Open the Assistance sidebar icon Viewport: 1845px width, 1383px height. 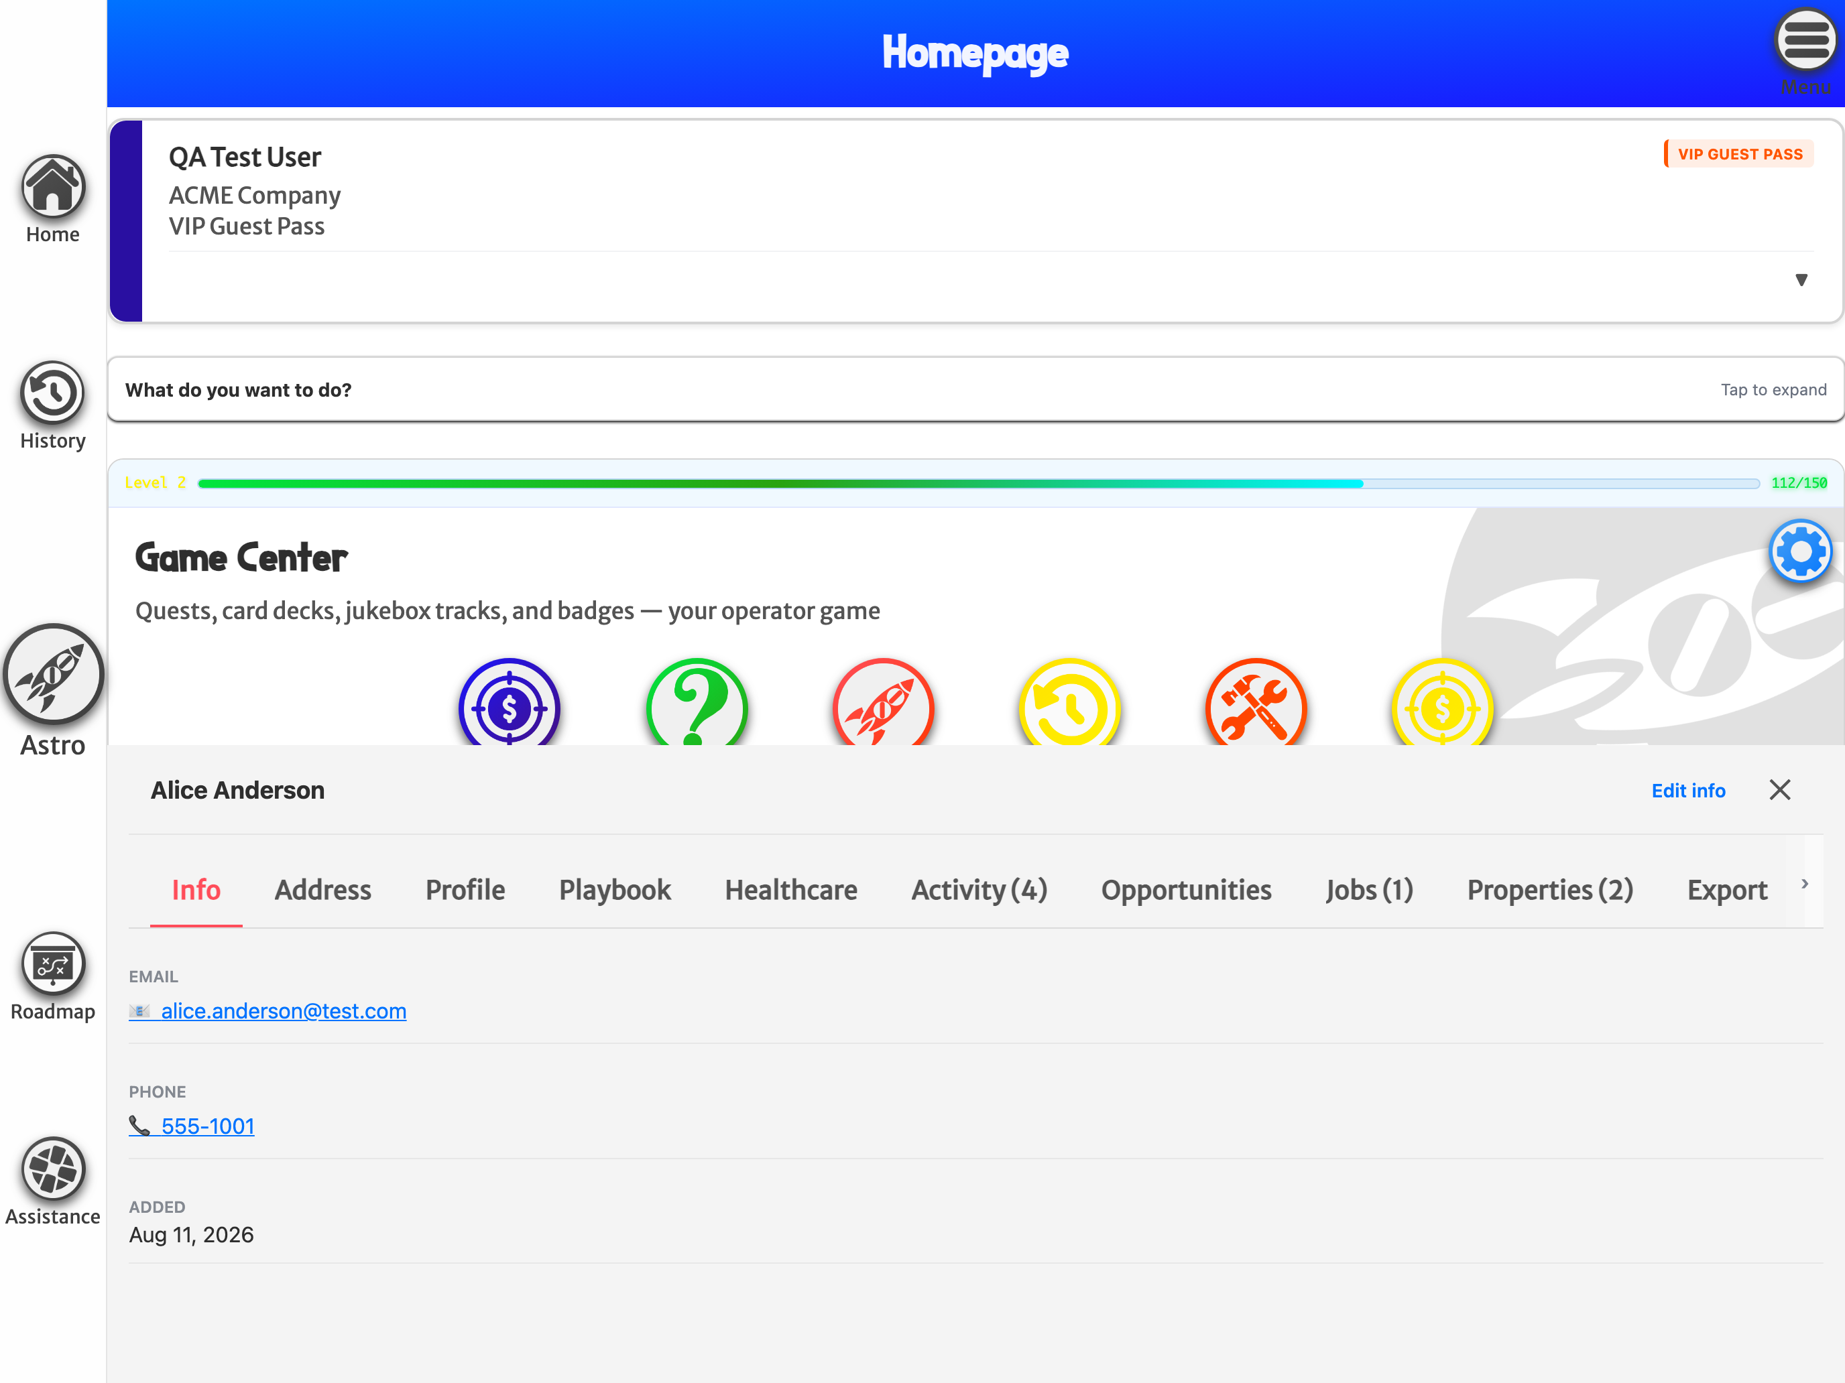coord(52,1170)
